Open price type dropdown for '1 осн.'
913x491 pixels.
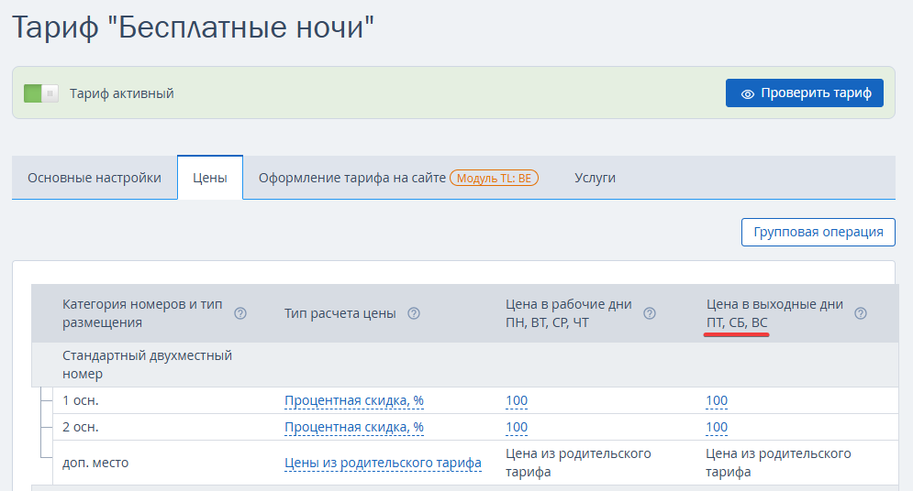click(354, 400)
